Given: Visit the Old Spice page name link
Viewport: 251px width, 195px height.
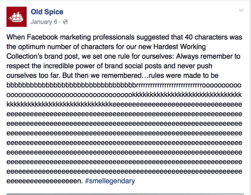Looking at the screenshot, I should [47, 12].
